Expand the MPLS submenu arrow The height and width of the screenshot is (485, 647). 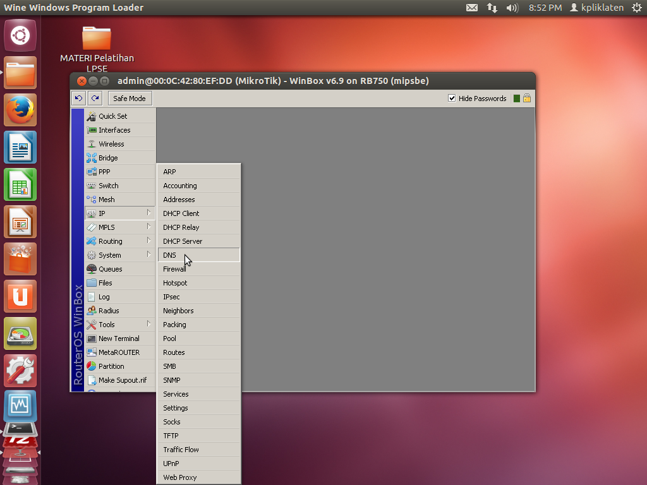click(148, 227)
